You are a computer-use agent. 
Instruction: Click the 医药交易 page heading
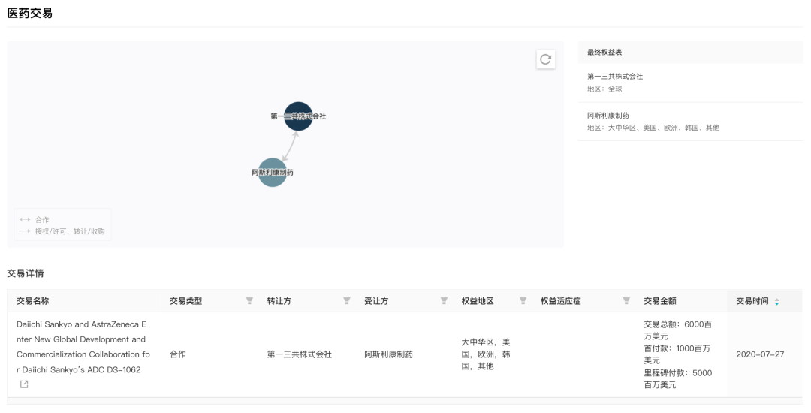coord(29,14)
